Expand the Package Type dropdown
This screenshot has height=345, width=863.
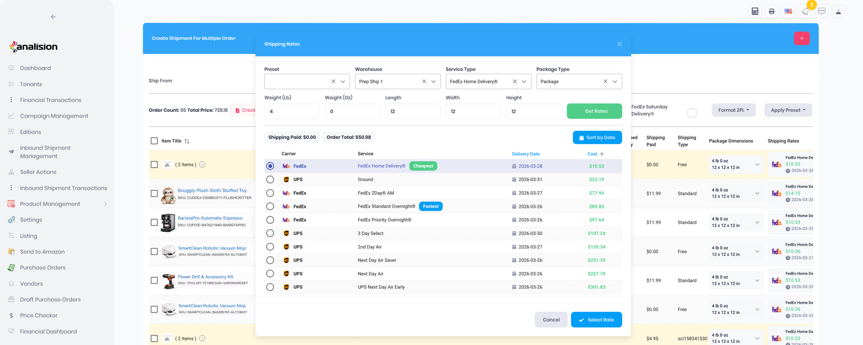(x=614, y=82)
